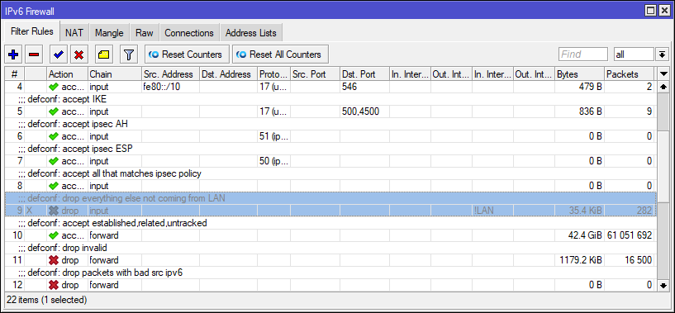
Task: Click the disabled drop icon in rule 9
Action: click(54, 211)
